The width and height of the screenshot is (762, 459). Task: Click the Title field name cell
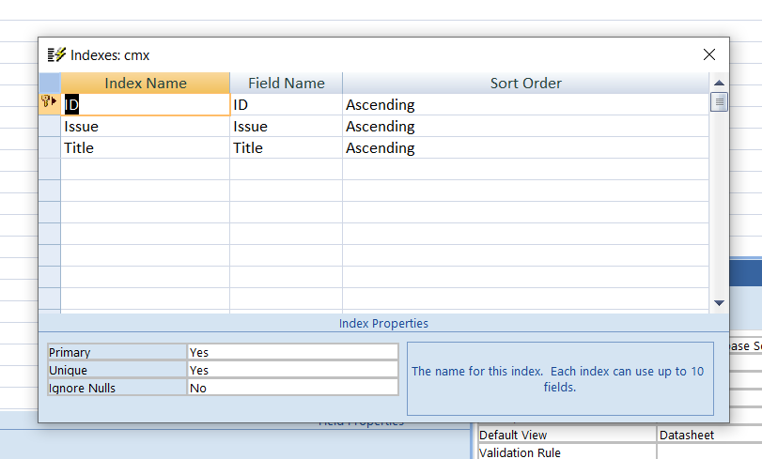pos(287,147)
